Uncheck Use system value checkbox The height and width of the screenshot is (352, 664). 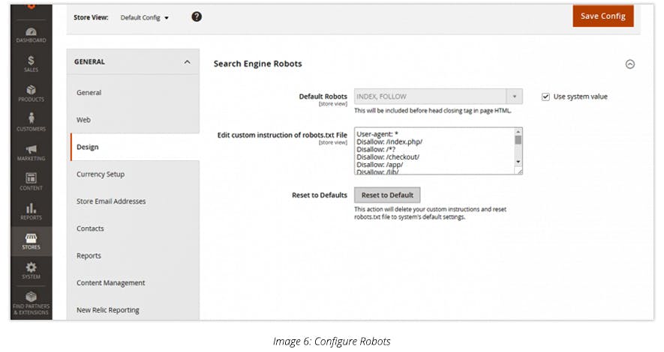coord(546,97)
